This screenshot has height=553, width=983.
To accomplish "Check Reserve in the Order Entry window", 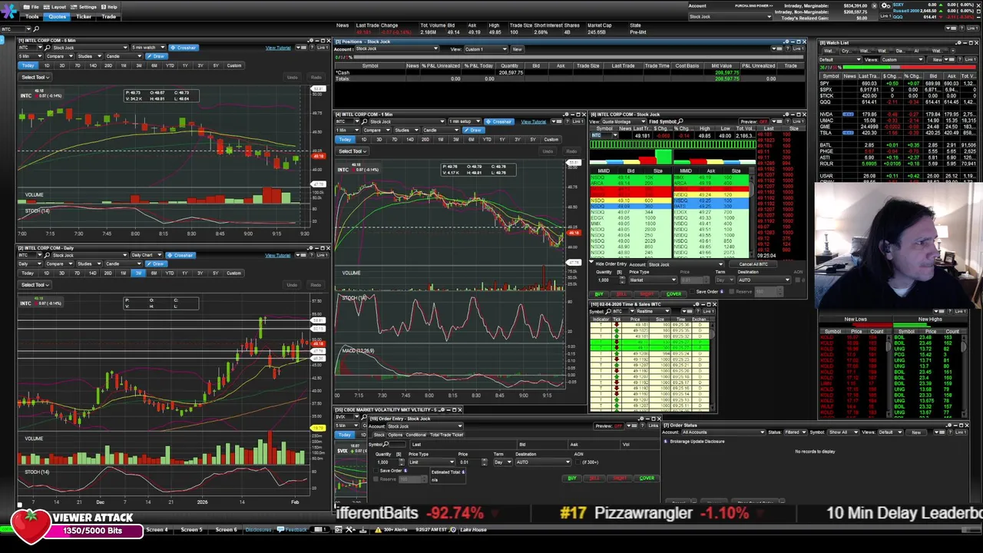I will [x=376, y=479].
